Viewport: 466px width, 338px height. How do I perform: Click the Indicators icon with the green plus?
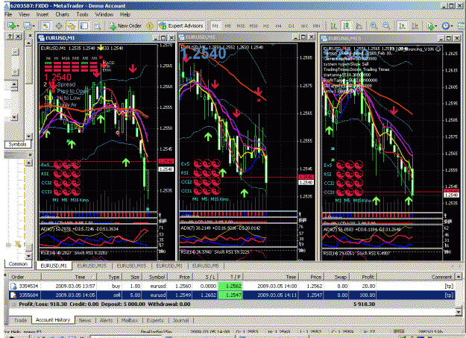(430, 26)
